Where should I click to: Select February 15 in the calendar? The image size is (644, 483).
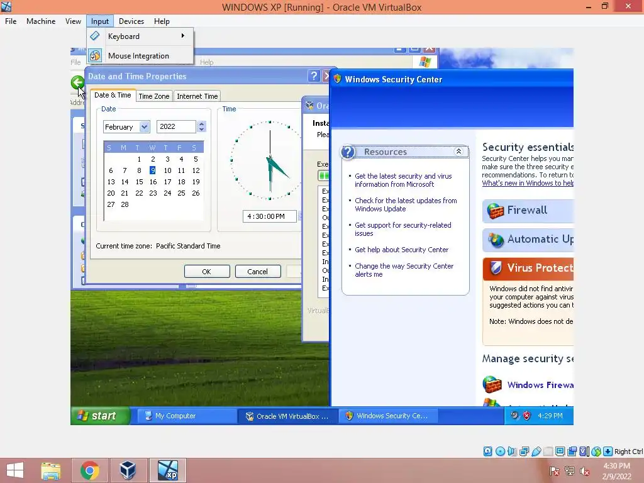139,182
